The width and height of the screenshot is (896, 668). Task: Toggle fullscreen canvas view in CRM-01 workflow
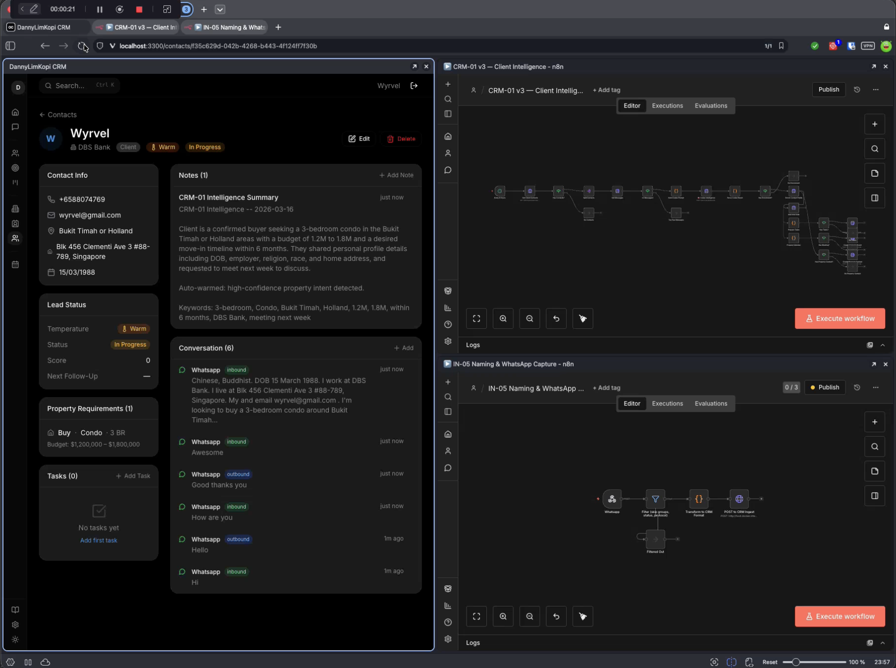476,318
